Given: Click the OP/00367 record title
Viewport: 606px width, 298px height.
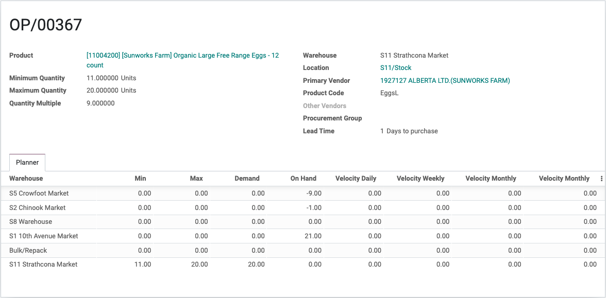Looking at the screenshot, I should [45, 25].
